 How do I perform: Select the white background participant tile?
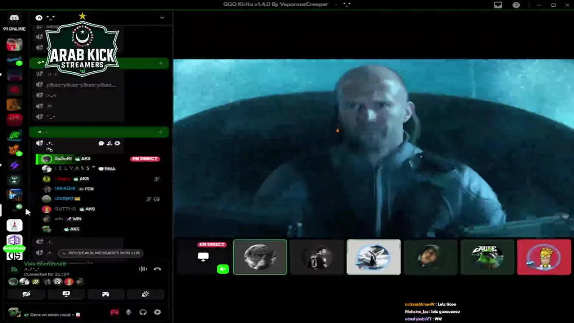[374, 257]
